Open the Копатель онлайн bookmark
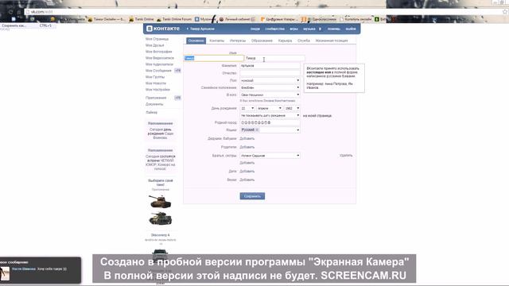Viewport: 509px width, 286px height. [x=356, y=19]
